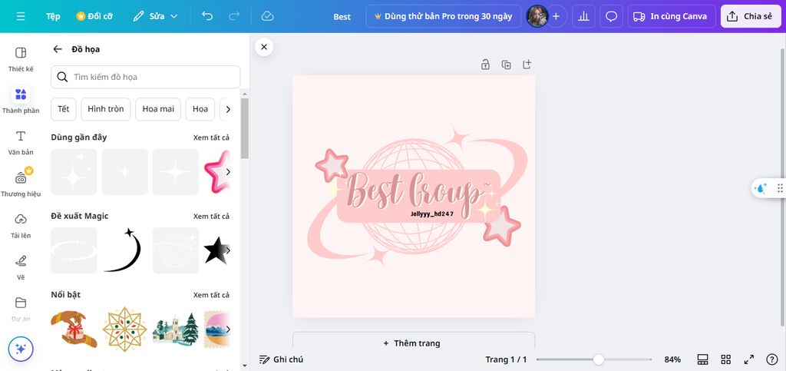Viewport: 786px width, 371px height.
Task: Start the Pro 30-day trial
Action: (443, 16)
